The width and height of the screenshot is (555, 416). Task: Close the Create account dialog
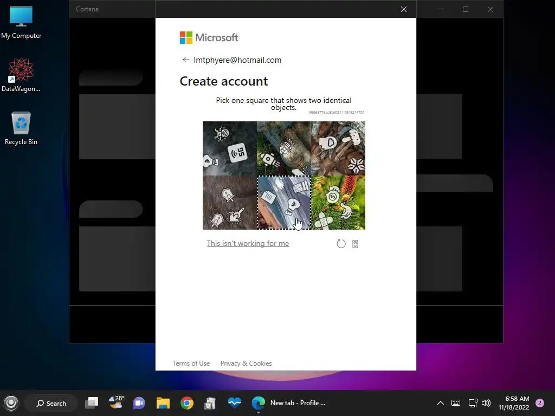[403, 9]
